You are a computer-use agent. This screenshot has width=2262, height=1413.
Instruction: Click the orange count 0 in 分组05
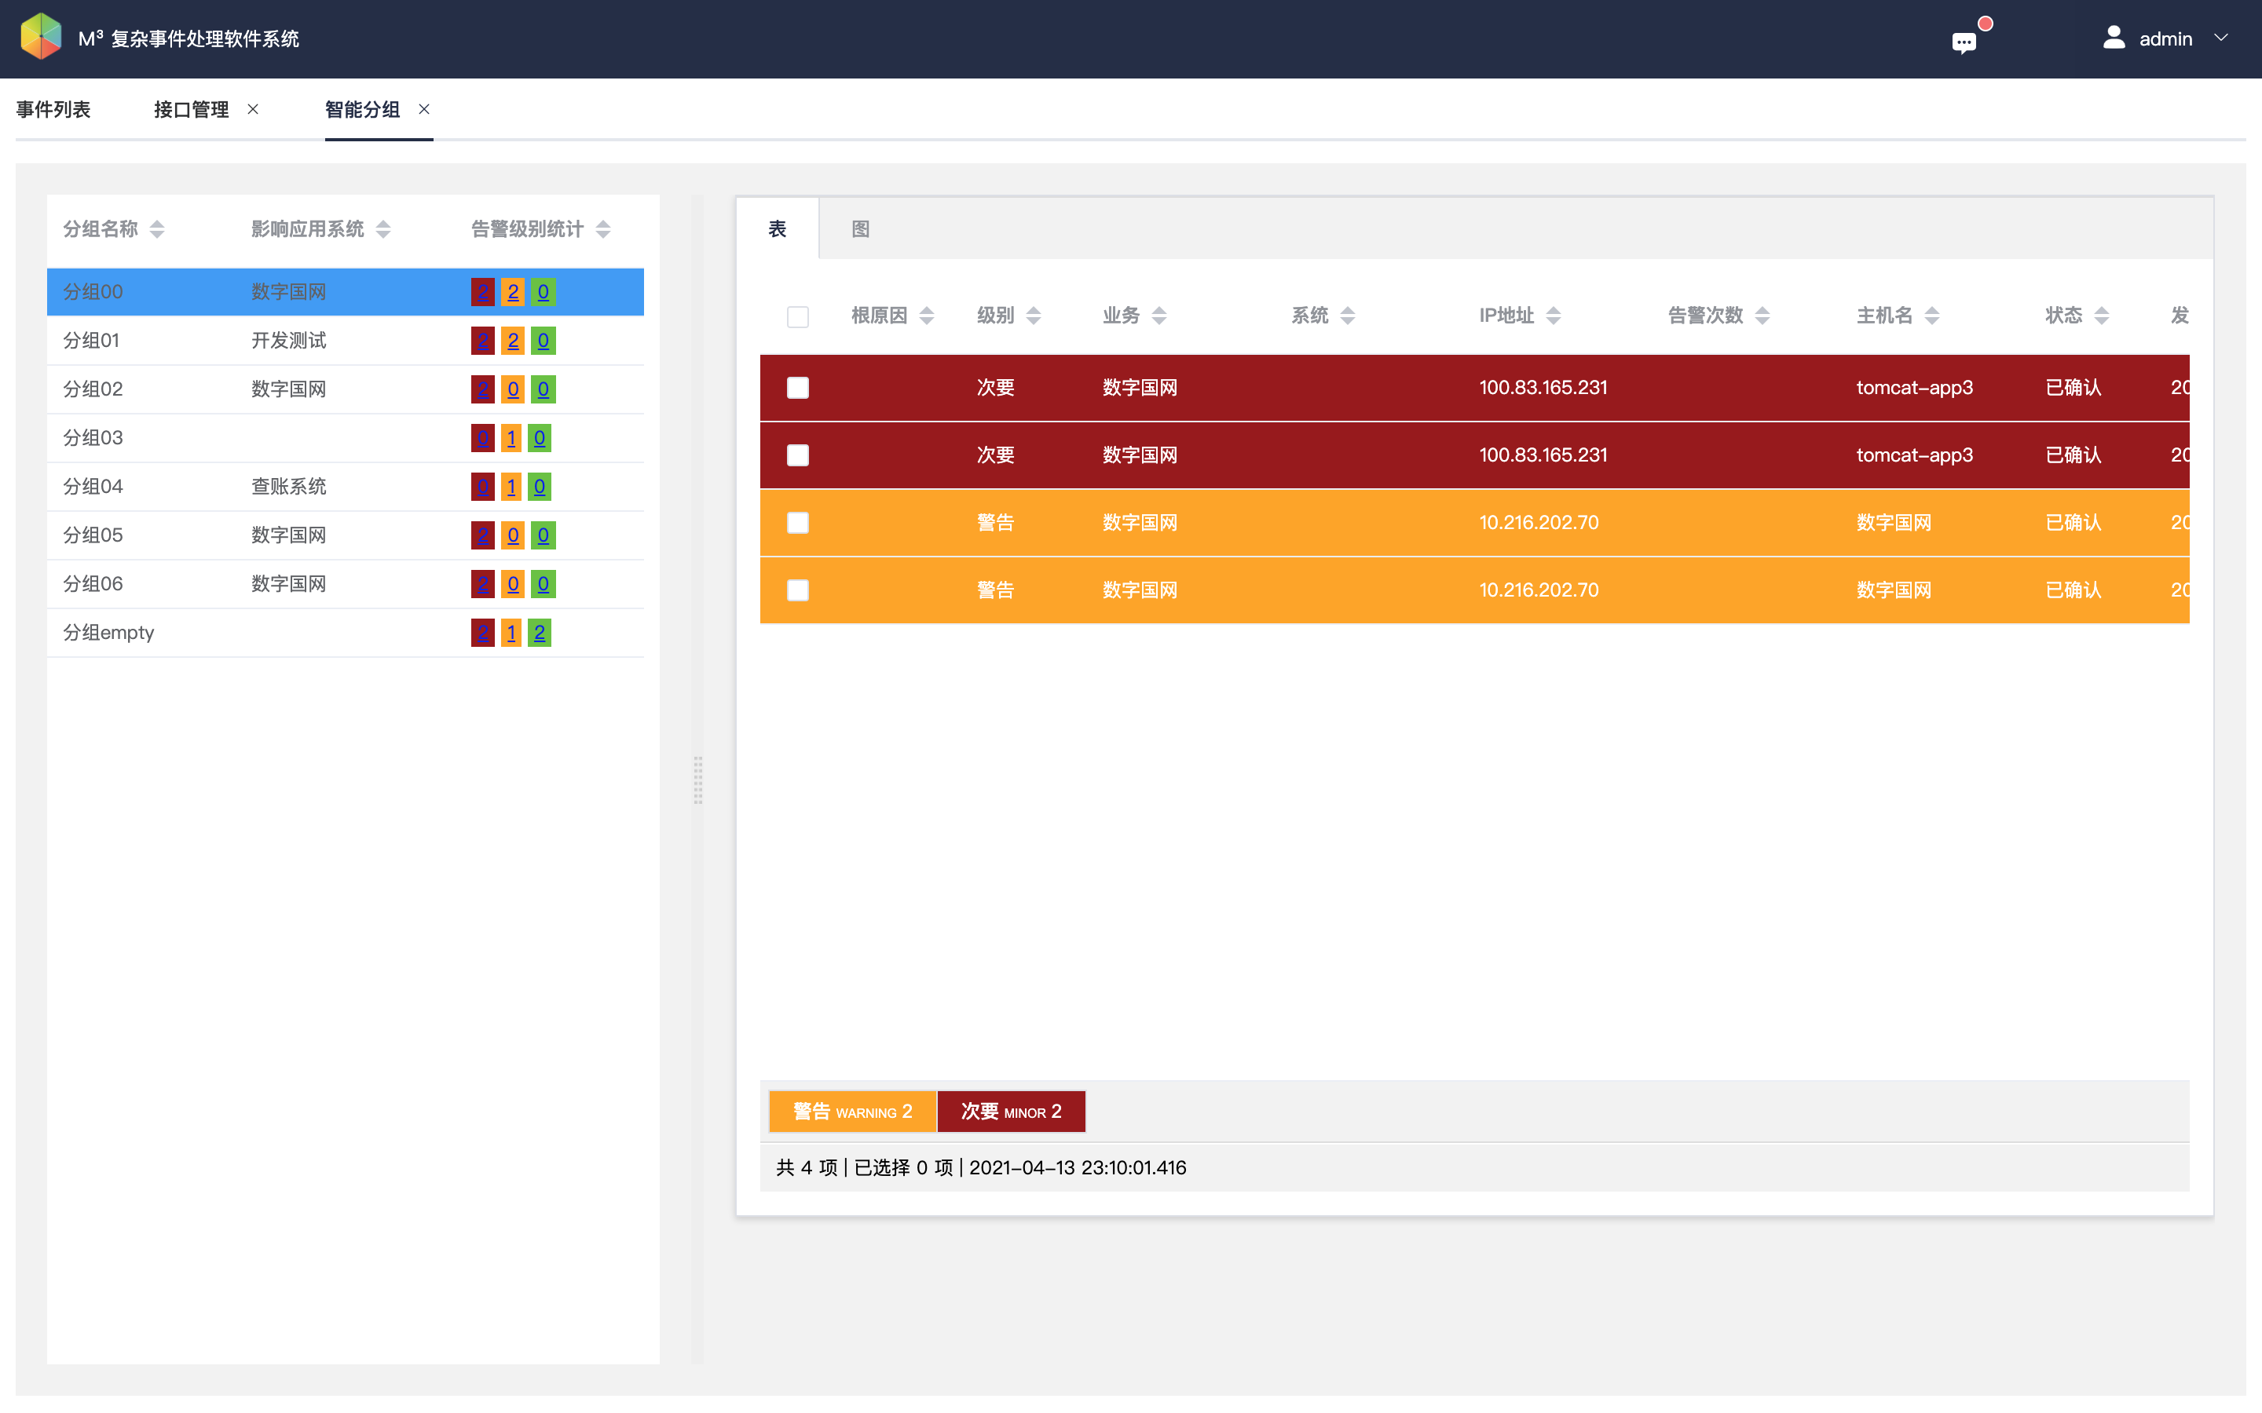(512, 535)
